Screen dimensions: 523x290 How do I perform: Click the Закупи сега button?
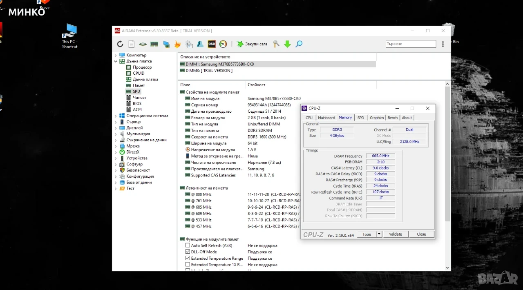point(252,44)
